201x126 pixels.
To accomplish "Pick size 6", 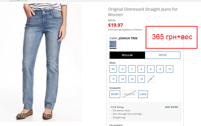I will click(x=151, y=69).
